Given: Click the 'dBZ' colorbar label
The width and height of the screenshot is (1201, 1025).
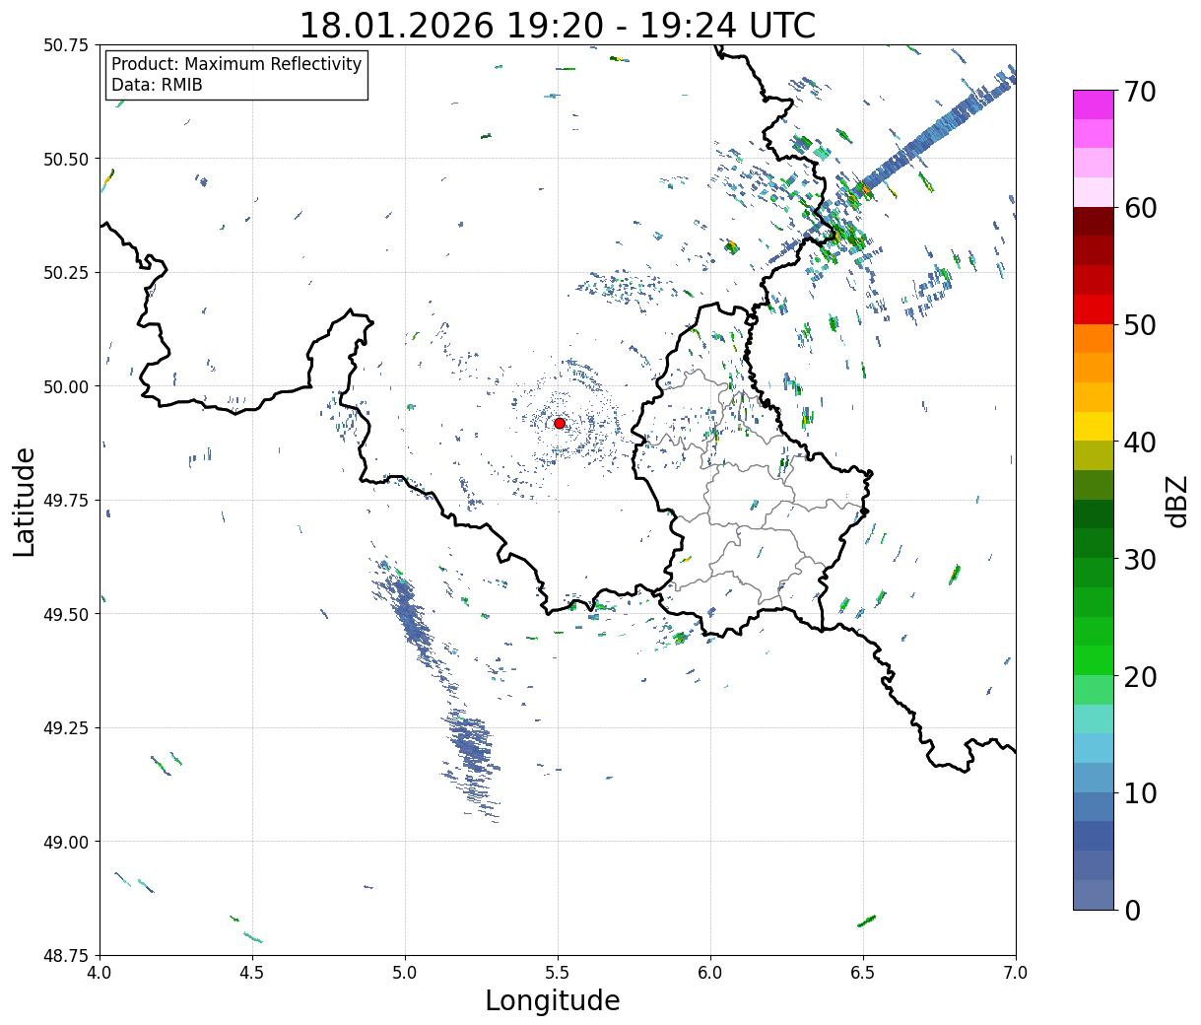Looking at the screenshot, I should pyautogui.click(x=1177, y=500).
